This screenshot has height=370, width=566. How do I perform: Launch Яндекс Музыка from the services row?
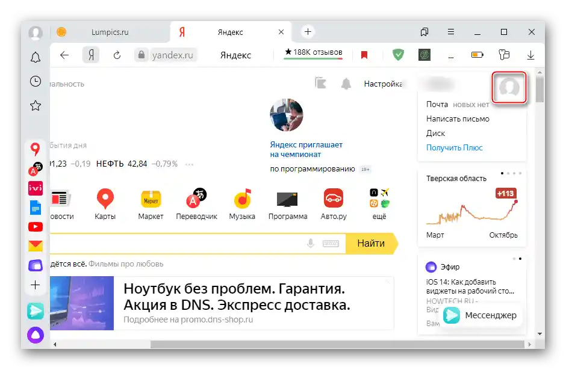point(241,199)
